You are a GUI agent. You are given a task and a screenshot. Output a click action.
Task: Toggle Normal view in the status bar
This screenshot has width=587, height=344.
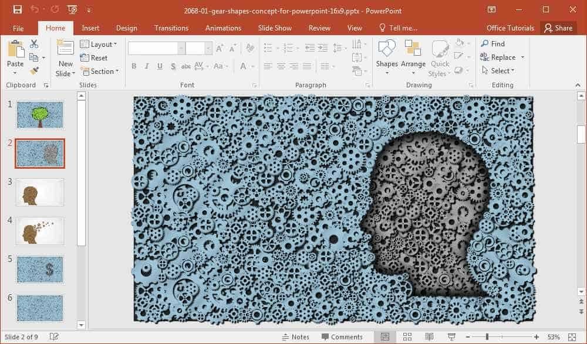point(385,337)
